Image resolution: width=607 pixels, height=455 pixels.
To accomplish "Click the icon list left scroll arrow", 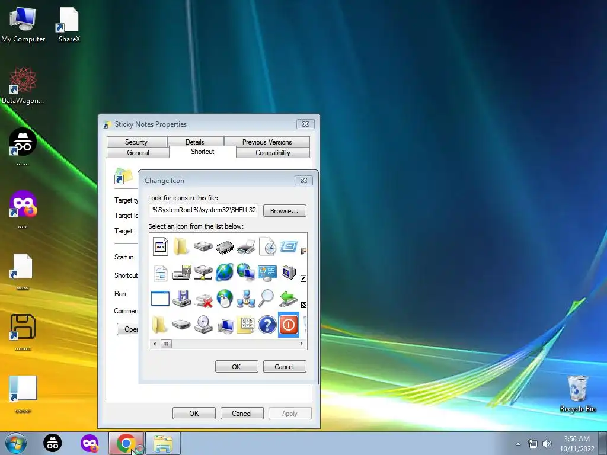I will [x=155, y=344].
